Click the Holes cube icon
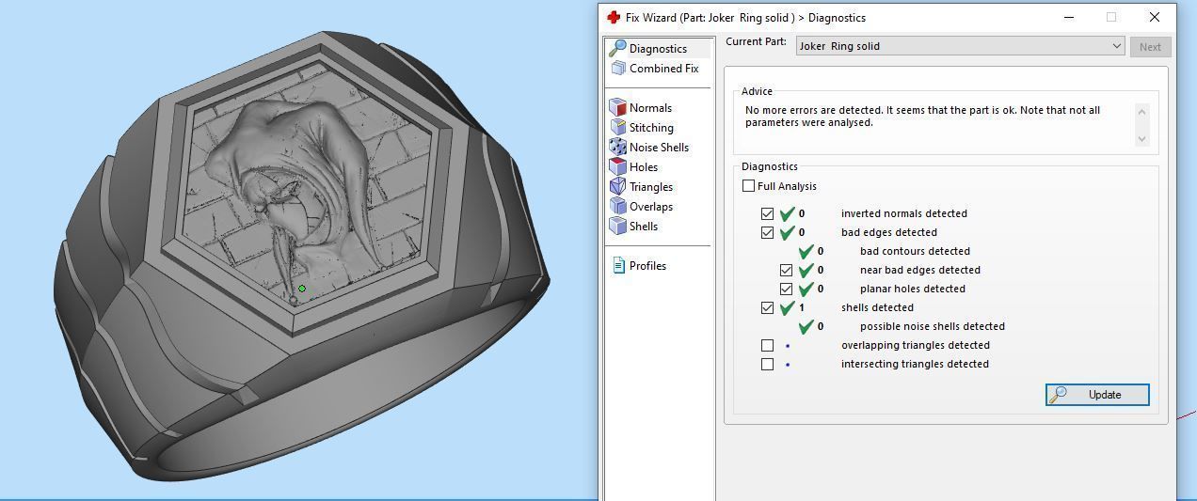 [x=617, y=166]
